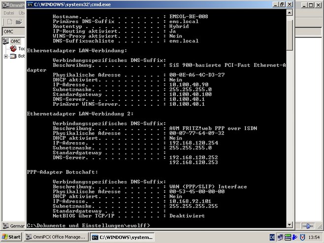Minimize the cmd.exe window
324x243 pixels.
[275, 4]
